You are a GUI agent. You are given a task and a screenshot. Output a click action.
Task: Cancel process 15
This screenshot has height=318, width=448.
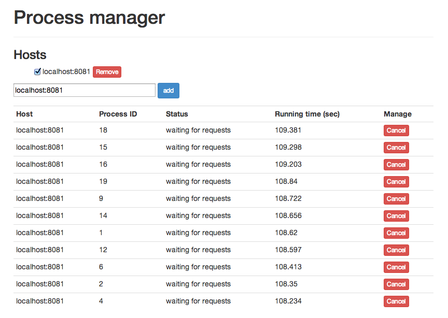396,147
